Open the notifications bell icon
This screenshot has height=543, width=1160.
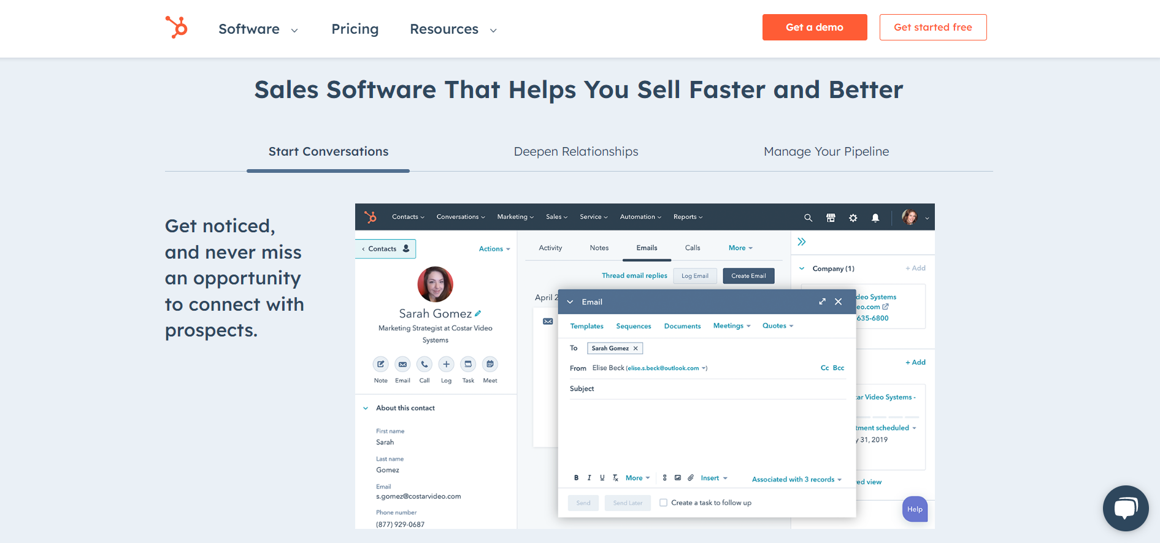click(x=875, y=218)
